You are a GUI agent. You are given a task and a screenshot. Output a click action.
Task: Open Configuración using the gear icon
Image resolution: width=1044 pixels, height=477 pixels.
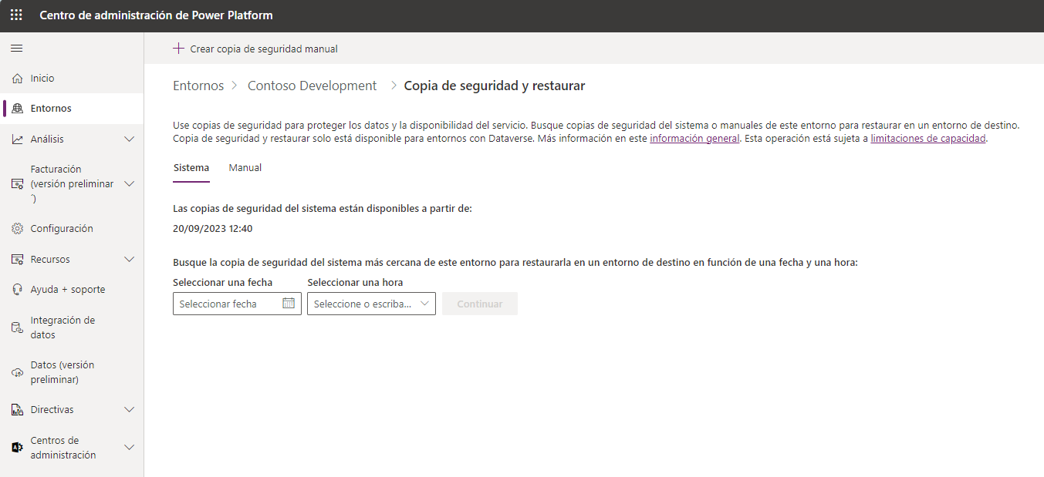tap(16, 228)
